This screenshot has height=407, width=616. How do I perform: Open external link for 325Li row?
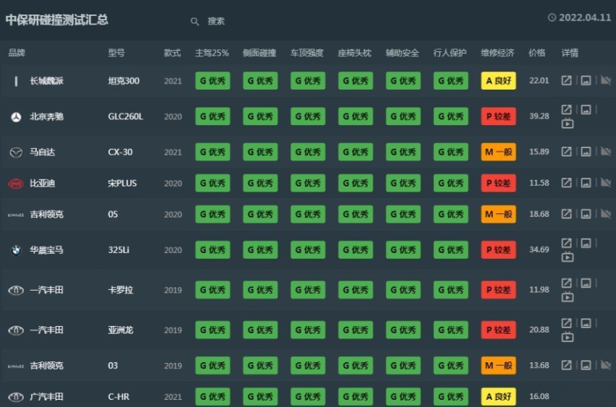pos(566,243)
